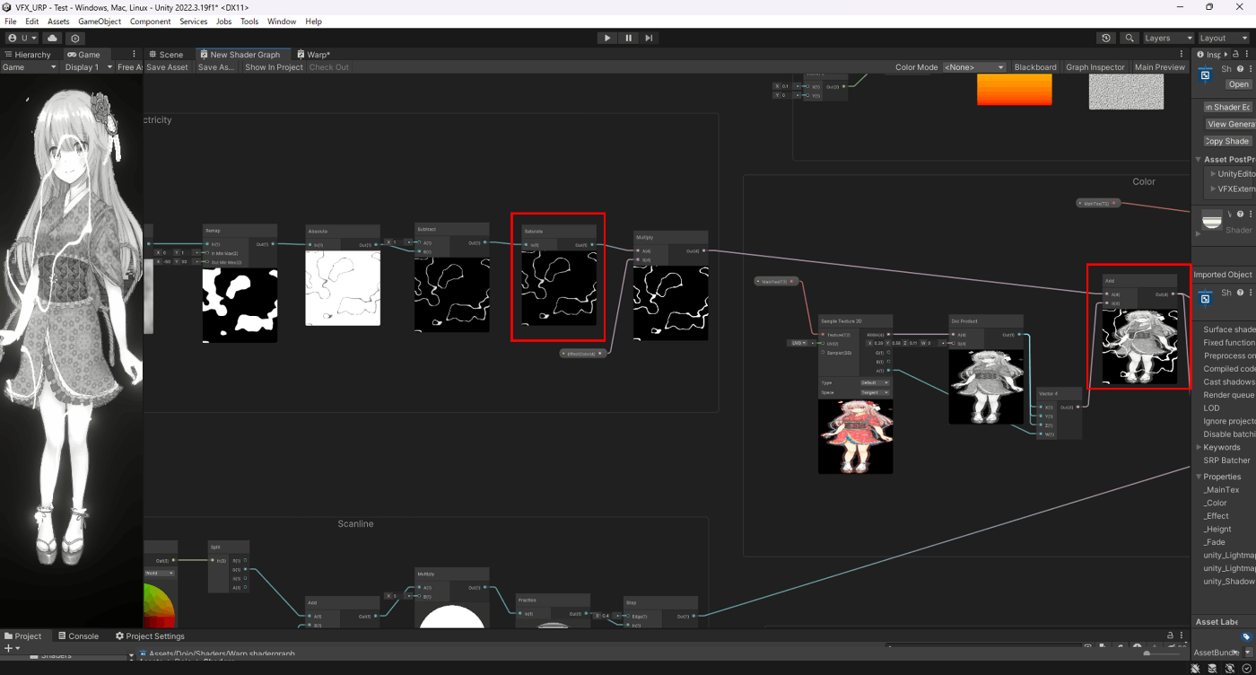Click the asset label tag icon
The height and width of the screenshot is (675, 1256).
point(1246,637)
